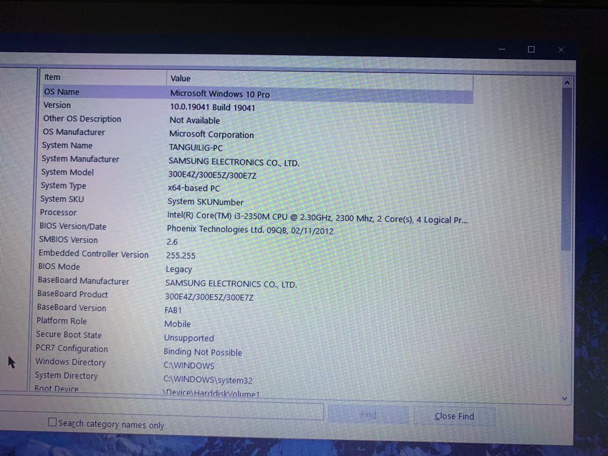Click the 'Unsupported' value
This screenshot has height=456, width=608.
coord(189,338)
